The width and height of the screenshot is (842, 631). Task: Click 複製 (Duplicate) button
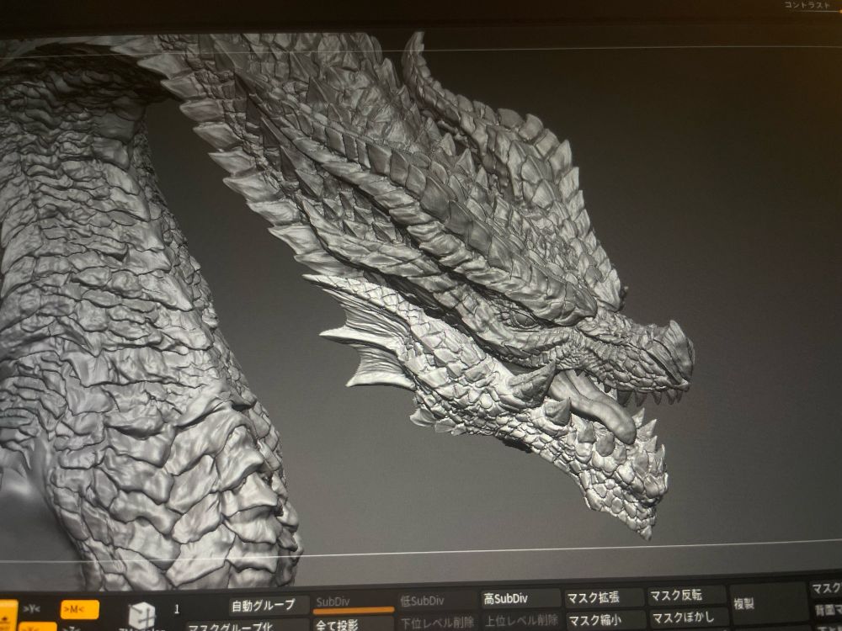pos(768,605)
